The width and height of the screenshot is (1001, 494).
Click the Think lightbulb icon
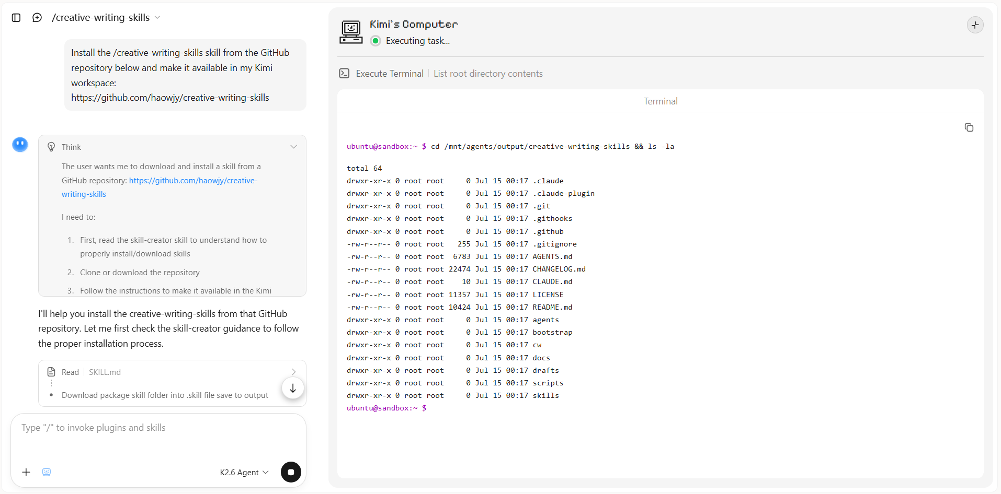click(51, 147)
